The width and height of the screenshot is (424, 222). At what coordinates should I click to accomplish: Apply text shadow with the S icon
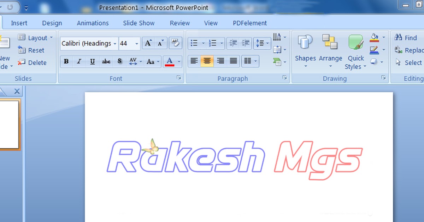(x=120, y=61)
